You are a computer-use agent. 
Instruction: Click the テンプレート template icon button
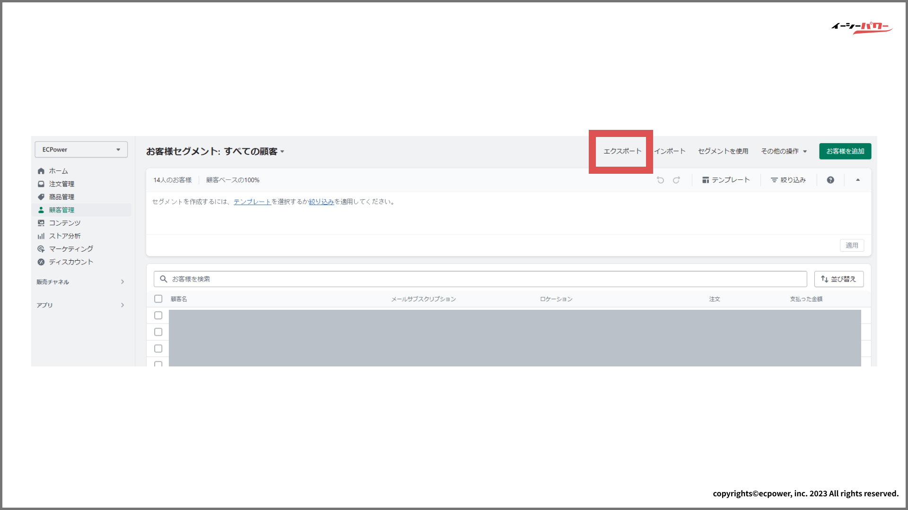pos(726,180)
